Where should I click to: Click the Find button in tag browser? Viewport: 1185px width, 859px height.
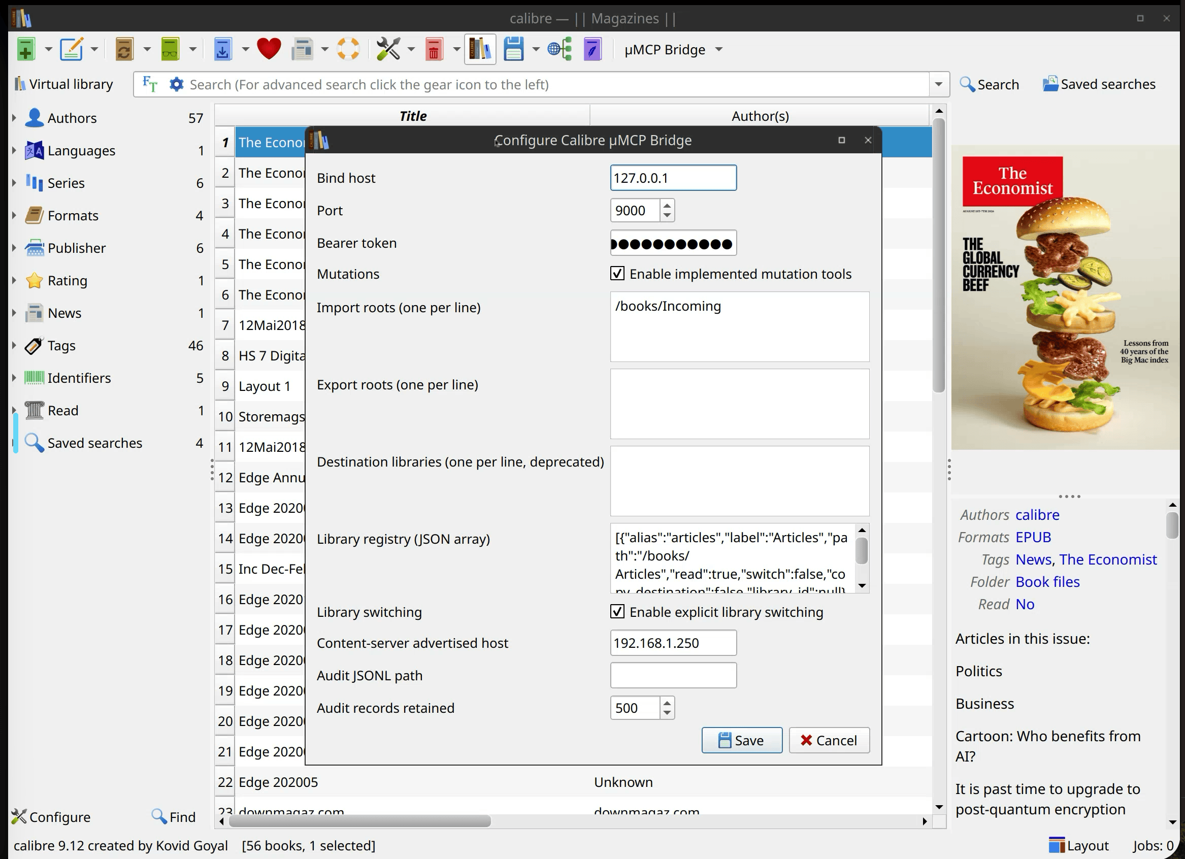click(173, 817)
